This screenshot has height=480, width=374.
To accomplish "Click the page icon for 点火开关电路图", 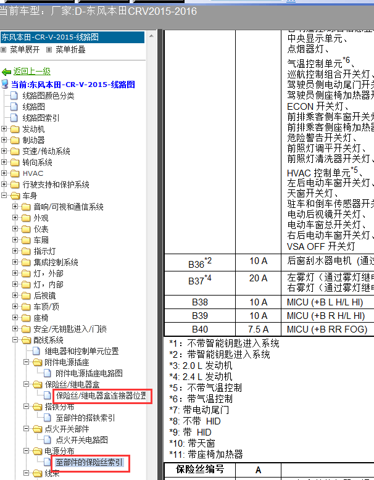I will (48, 440).
